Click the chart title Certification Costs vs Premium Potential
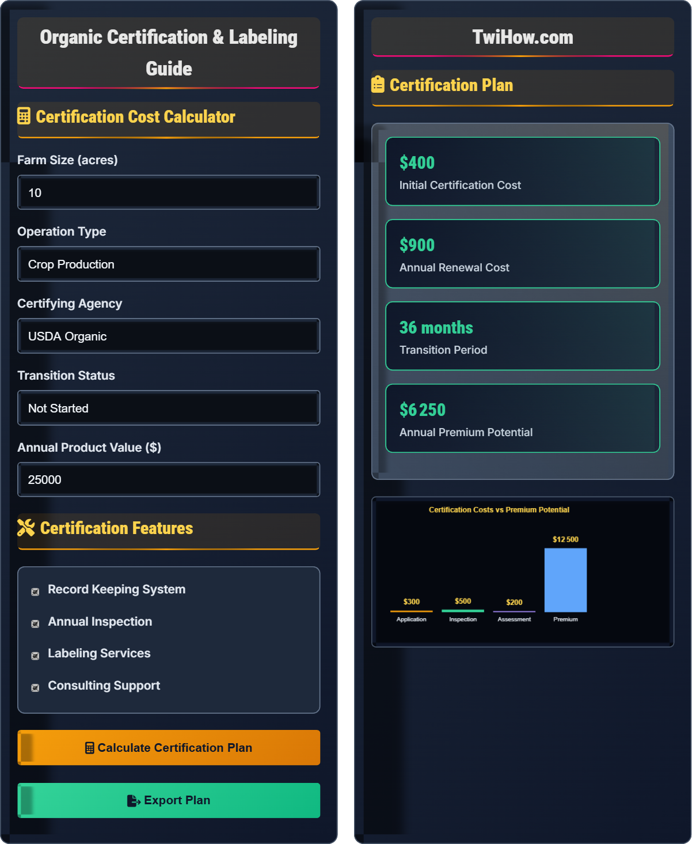This screenshot has height=844, width=692. coord(499,510)
